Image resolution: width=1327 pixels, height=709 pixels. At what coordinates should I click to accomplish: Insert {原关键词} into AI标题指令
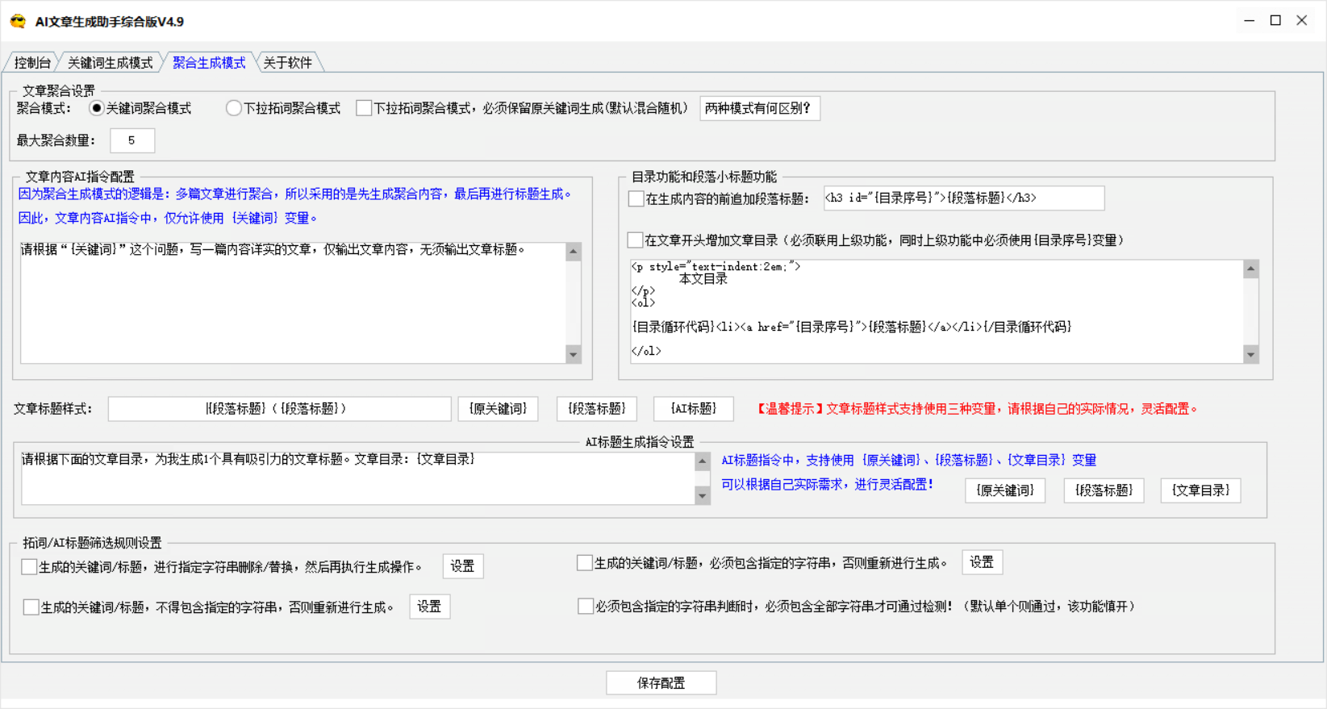(x=1005, y=490)
